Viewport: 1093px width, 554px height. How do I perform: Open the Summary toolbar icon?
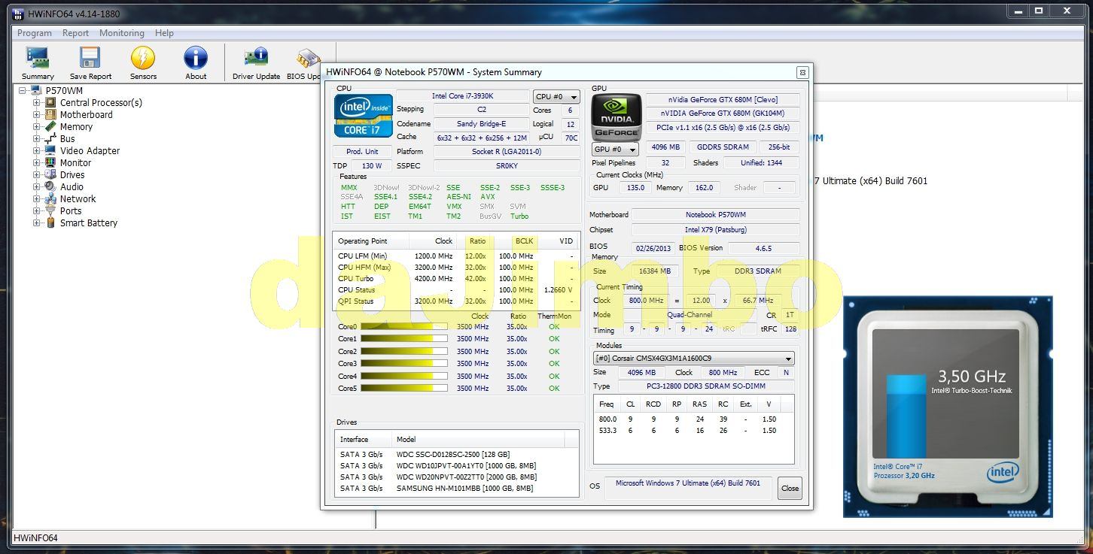pos(38,58)
